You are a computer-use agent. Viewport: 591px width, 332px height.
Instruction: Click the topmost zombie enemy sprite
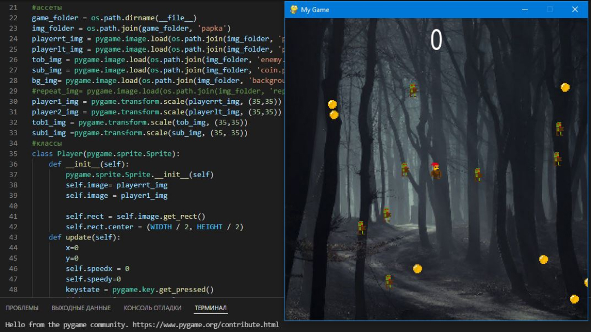pyautogui.click(x=413, y=90)
